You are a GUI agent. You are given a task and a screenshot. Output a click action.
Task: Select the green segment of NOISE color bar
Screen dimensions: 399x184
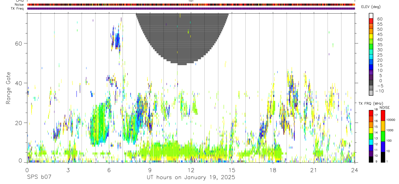pos(383,136)
